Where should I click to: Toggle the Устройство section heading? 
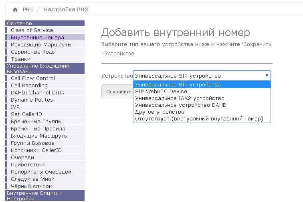(118, 54)
